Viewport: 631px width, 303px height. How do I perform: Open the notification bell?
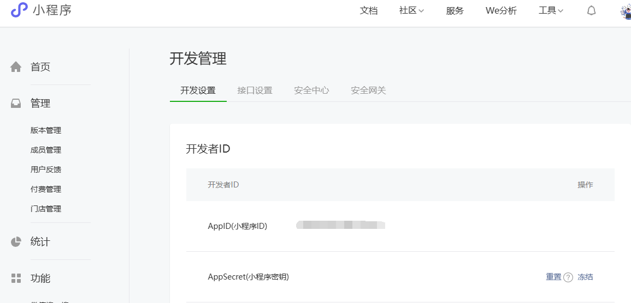pos(591,11)
